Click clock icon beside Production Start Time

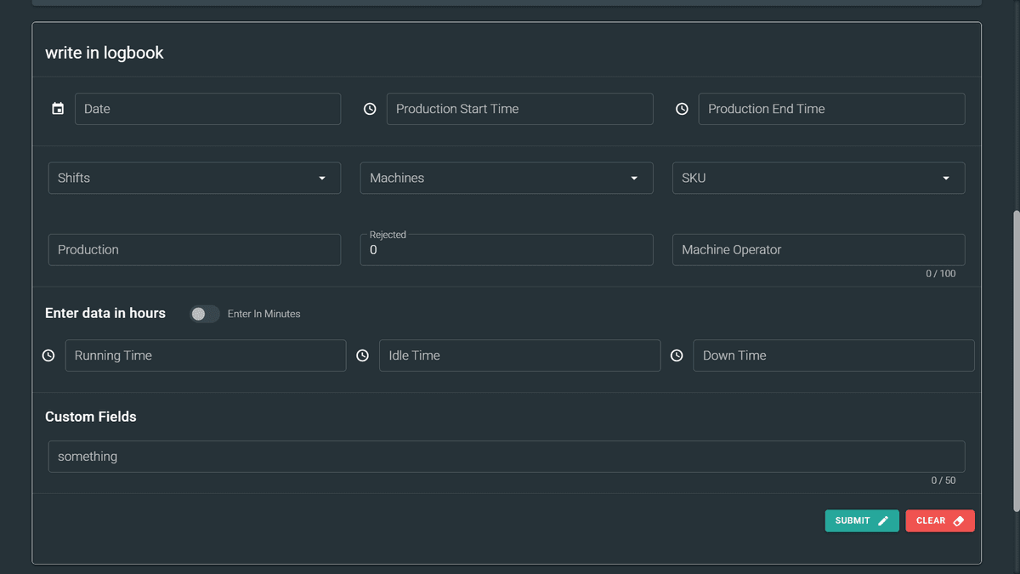370,109
